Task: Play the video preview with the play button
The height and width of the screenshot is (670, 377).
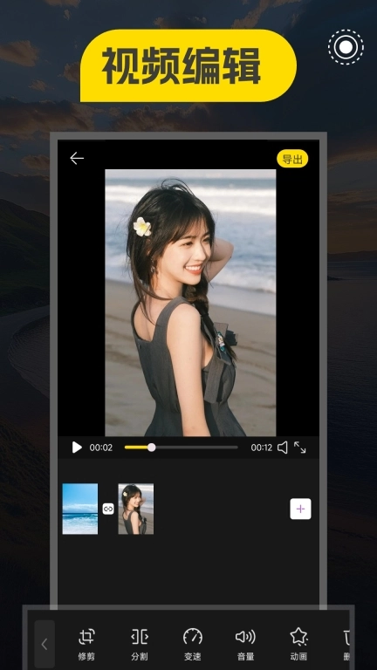Action: pyautogui.click(x=77, y=448)
